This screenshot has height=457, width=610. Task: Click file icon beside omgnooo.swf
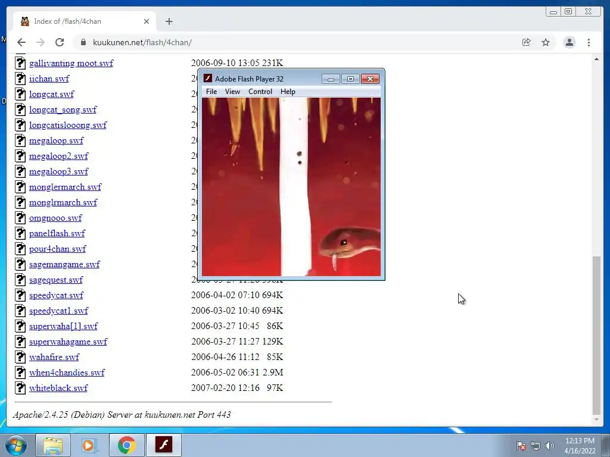tap(20, 218)
